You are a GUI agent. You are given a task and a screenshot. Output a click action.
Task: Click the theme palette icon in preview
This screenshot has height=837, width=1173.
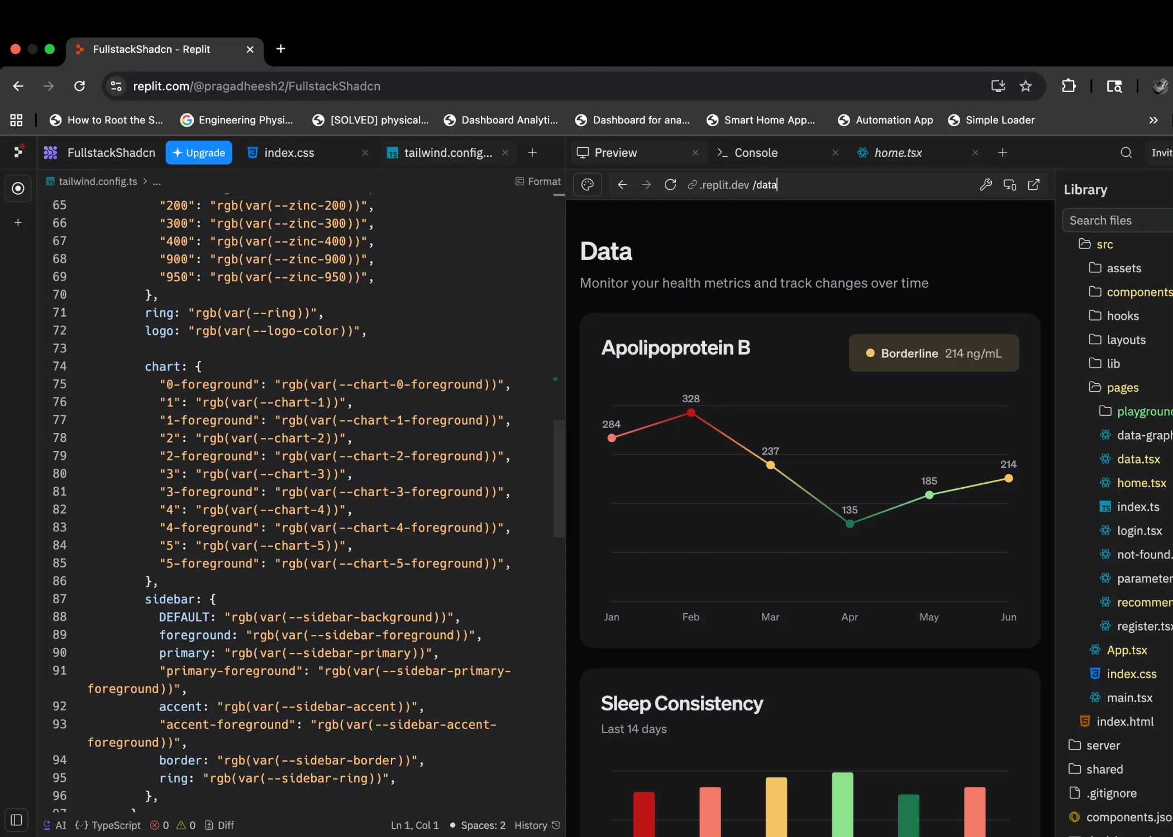pos(588,185)
